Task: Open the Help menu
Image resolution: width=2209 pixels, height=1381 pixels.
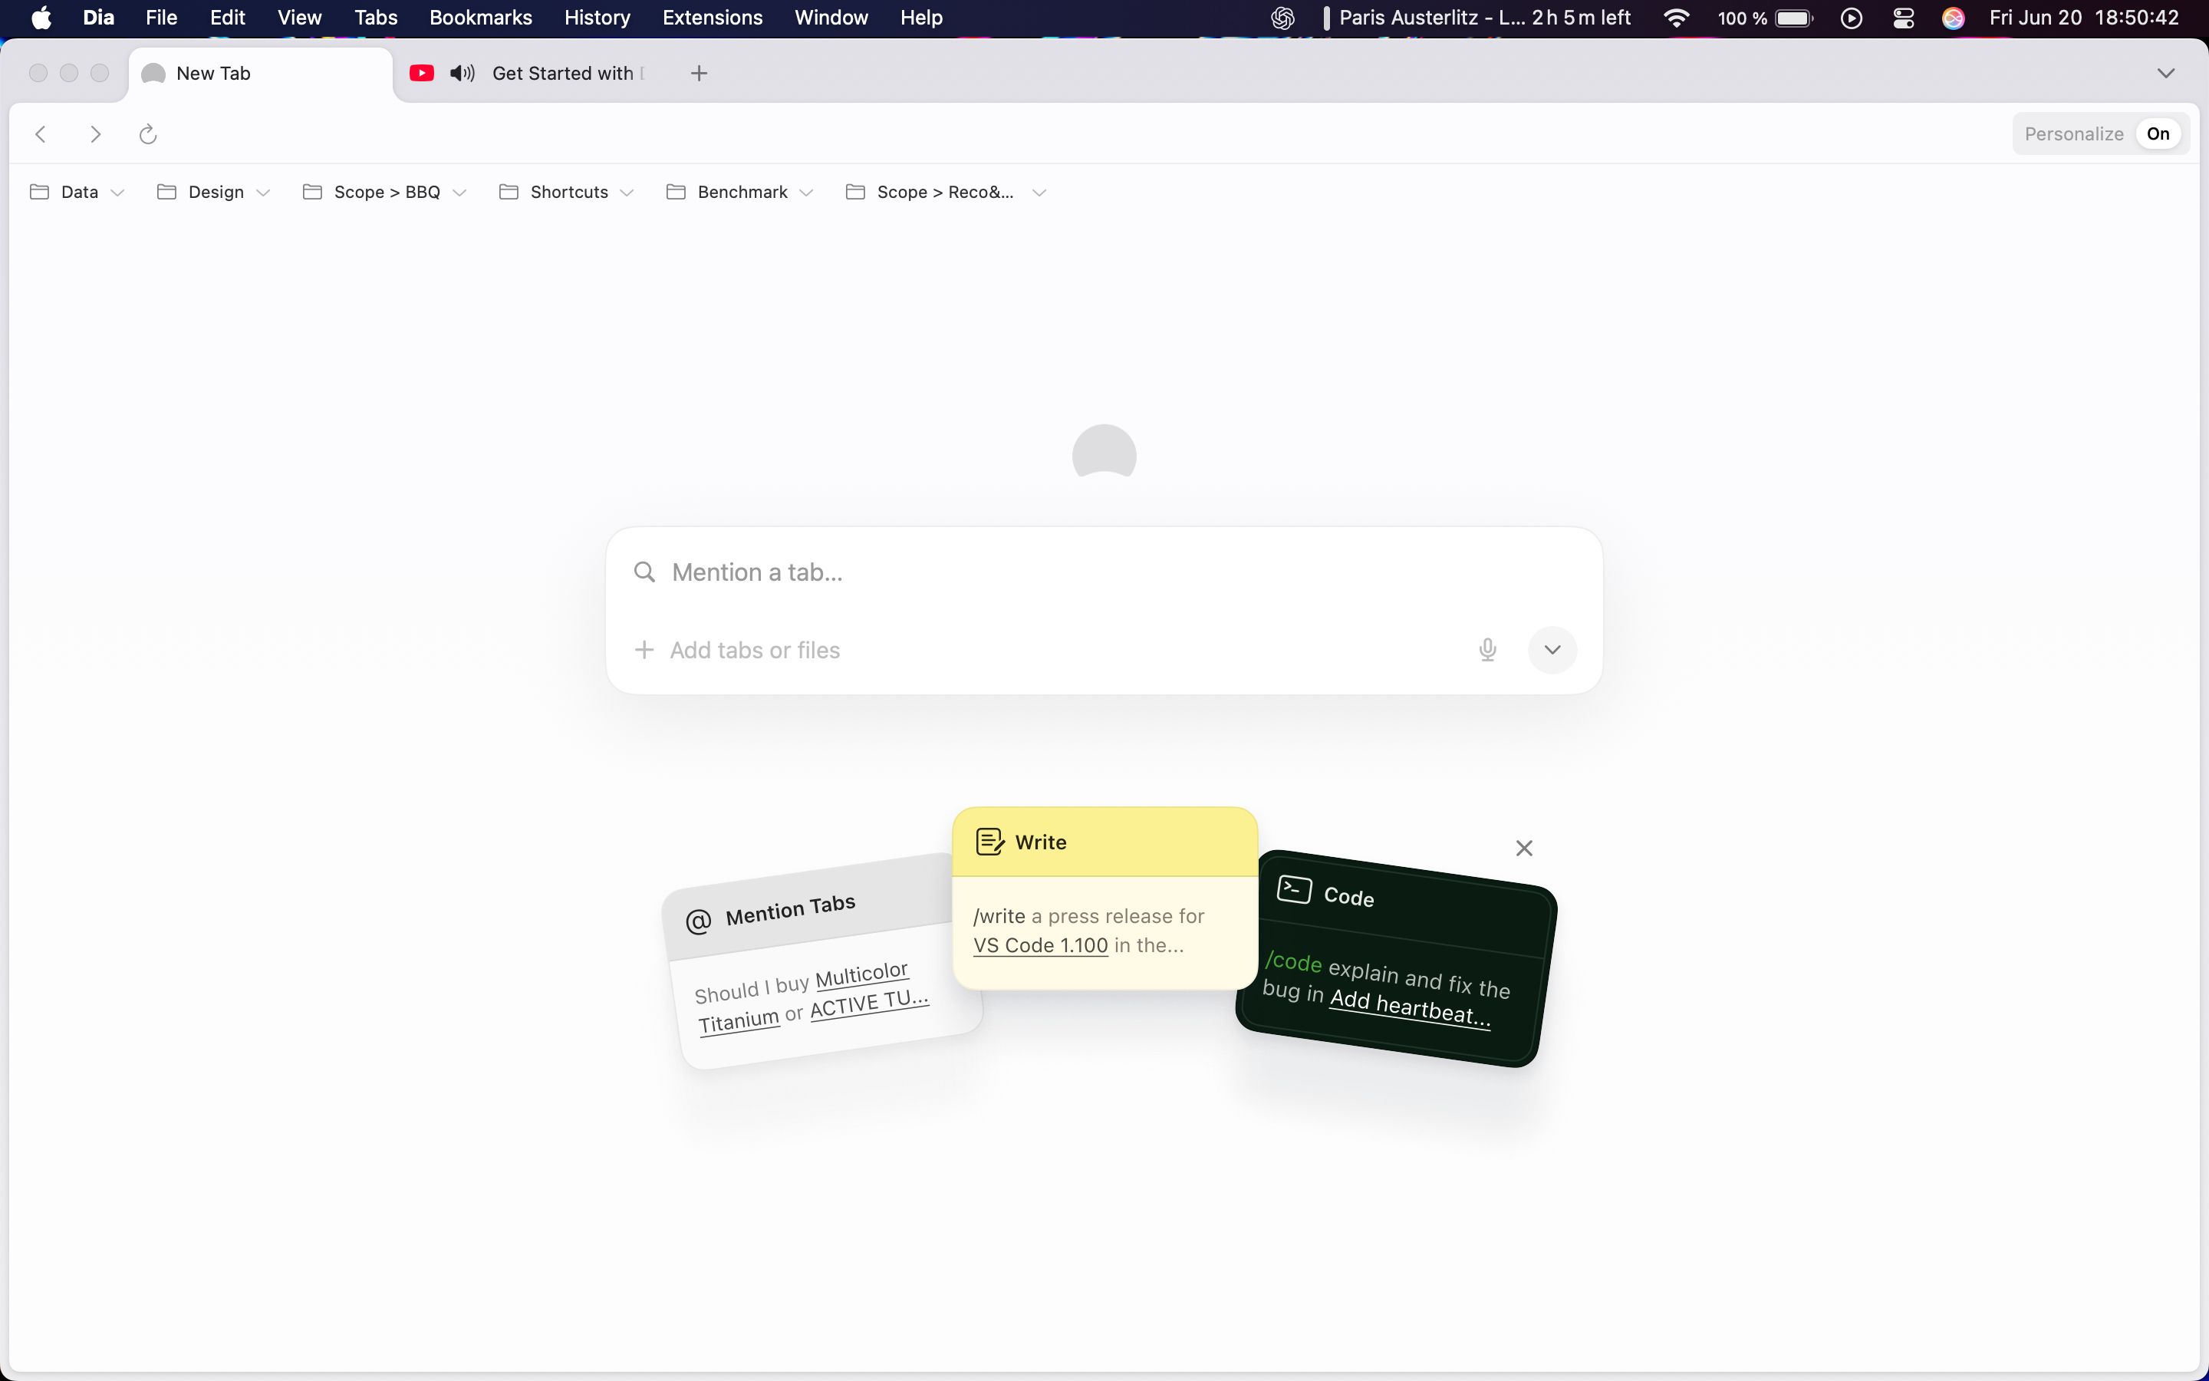Action: pos(922,18)
